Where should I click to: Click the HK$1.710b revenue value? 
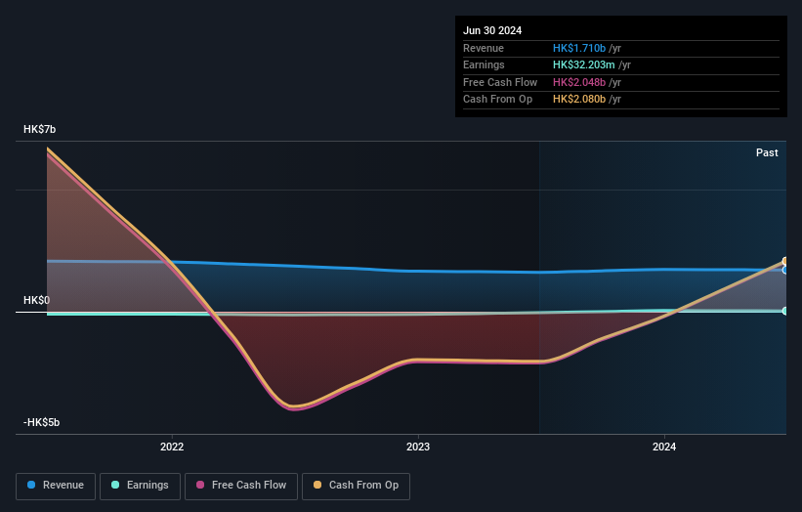click(579, 48)
